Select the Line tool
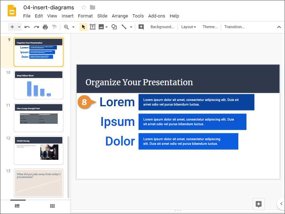Screen dimensions: 285x214 pyautogui.click(x=124, y=27)
